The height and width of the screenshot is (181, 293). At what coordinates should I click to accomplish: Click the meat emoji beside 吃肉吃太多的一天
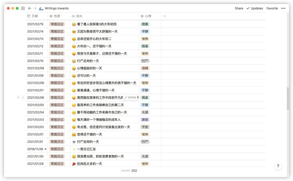74,164
